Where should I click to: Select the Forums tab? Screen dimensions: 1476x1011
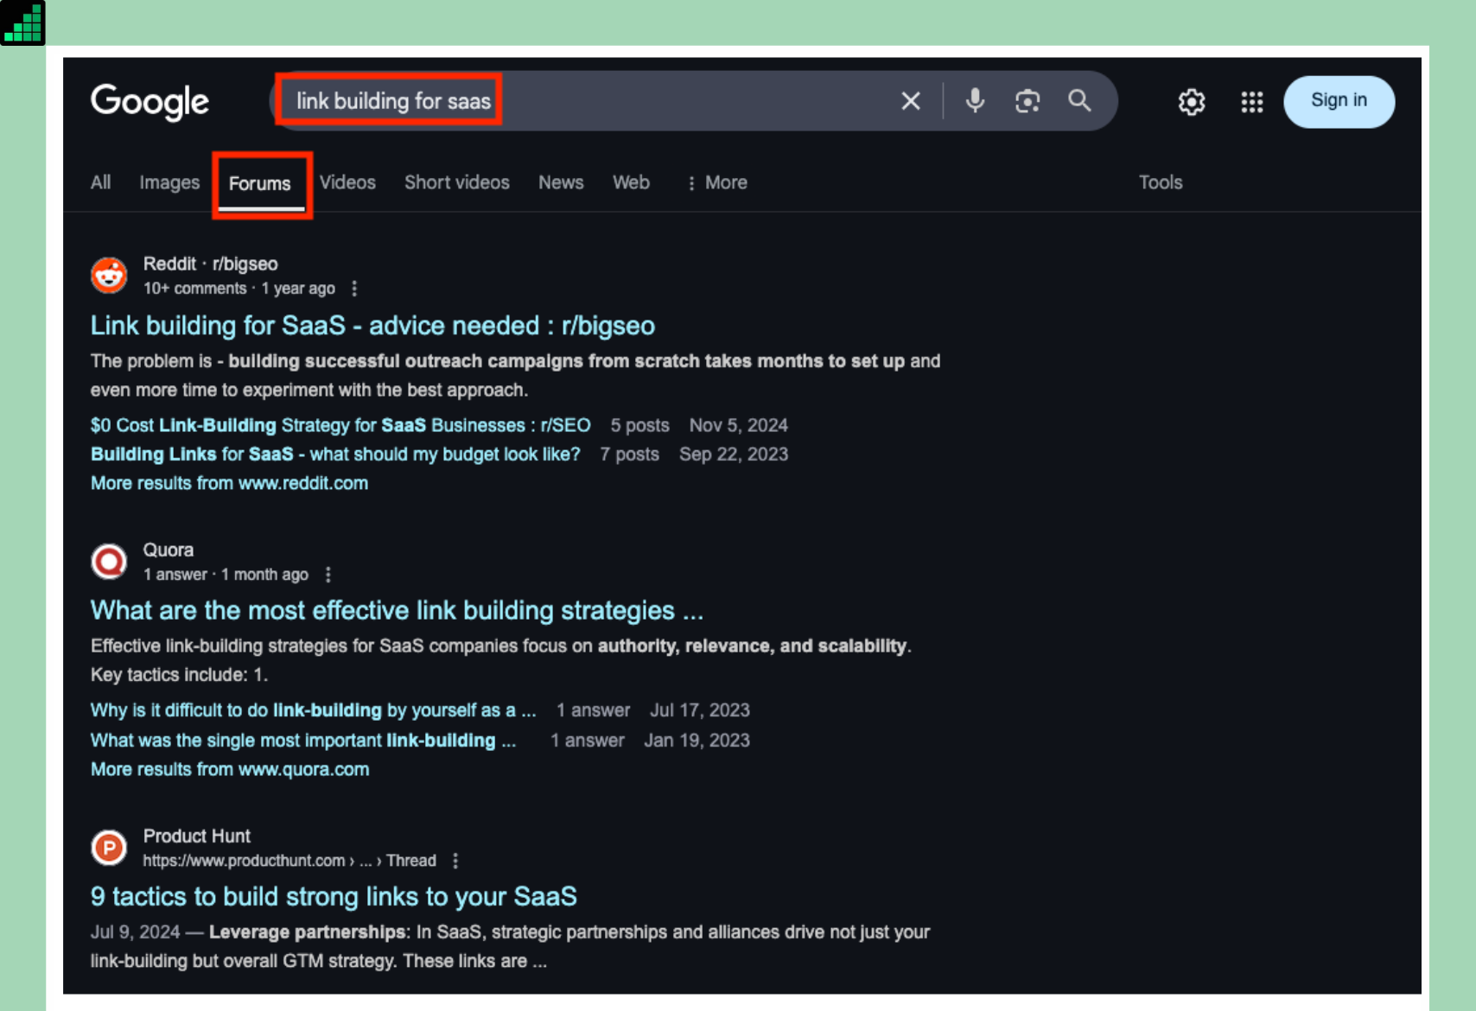pyautogui.click(x=260, y=183)
